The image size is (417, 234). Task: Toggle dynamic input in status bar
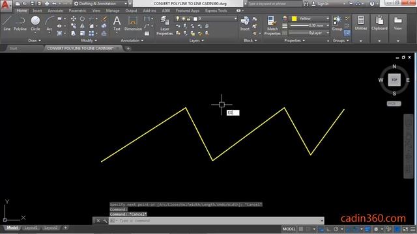point(321,229)
